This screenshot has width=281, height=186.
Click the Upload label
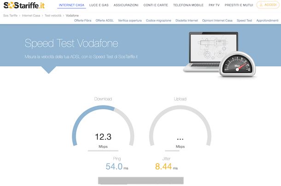180,99
